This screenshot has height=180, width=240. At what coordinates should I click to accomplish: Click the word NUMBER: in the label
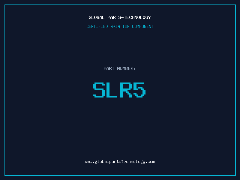(x=126, y=68)
